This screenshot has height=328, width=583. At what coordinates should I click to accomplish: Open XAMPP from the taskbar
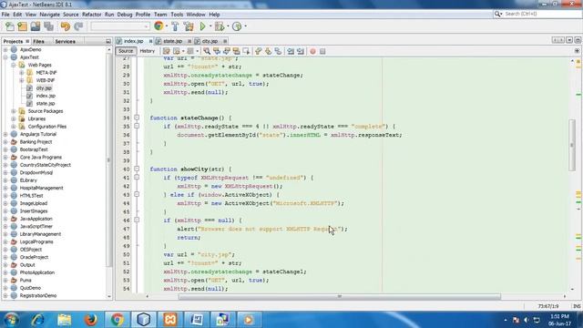(x=170, y=320)
